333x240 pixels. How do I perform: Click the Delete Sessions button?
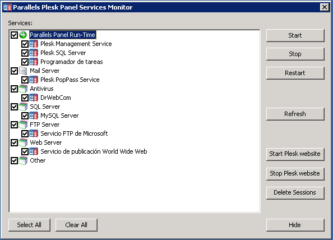(295, 193)
